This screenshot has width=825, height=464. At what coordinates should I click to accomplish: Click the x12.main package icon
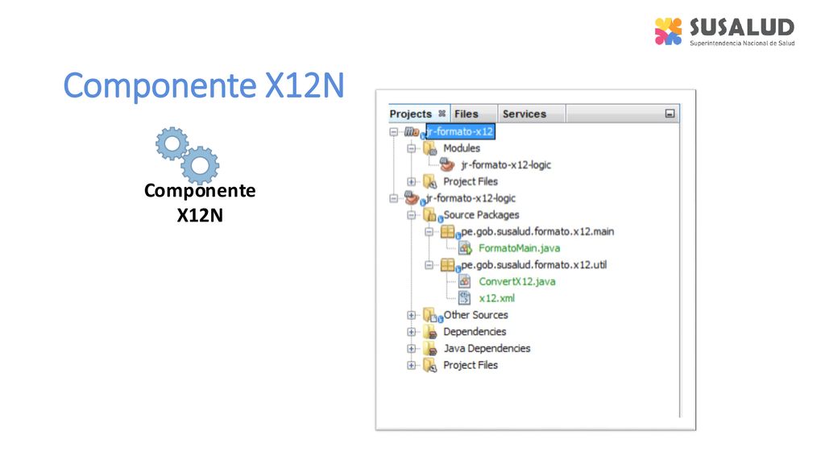point(447,231)
